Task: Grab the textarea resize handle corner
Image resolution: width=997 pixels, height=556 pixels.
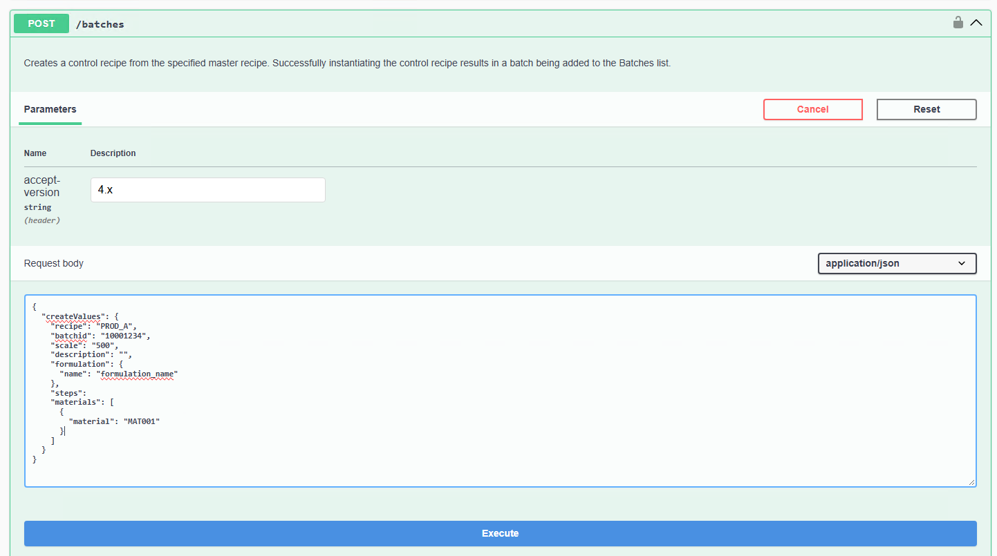Action: (x=971, y=482)
